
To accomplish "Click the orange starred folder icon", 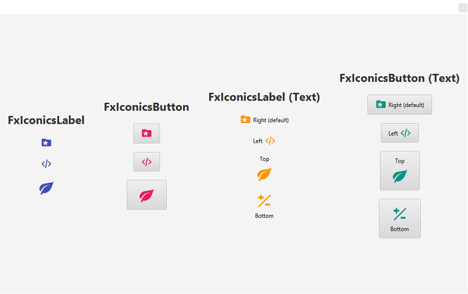I will 245,119.
